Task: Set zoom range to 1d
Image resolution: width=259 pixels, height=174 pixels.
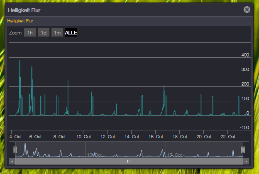Action: click(44, 33)
